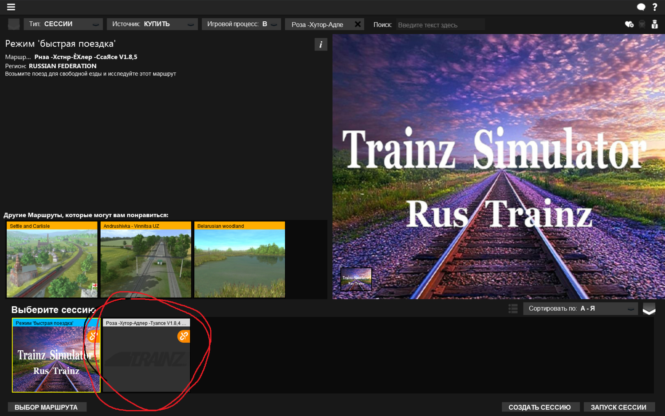
Task: Open the Источник: КУПИТЬ dropdown
Action: 152,24
